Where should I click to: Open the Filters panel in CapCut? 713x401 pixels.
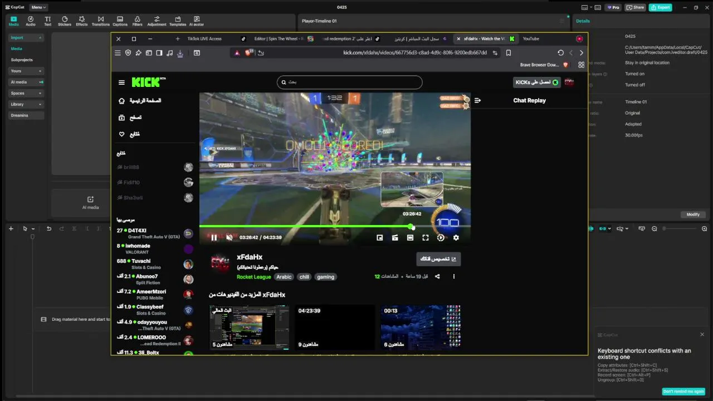(137, 21)
